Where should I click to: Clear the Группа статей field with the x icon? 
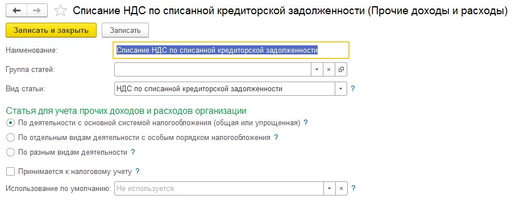coord(328,70)
